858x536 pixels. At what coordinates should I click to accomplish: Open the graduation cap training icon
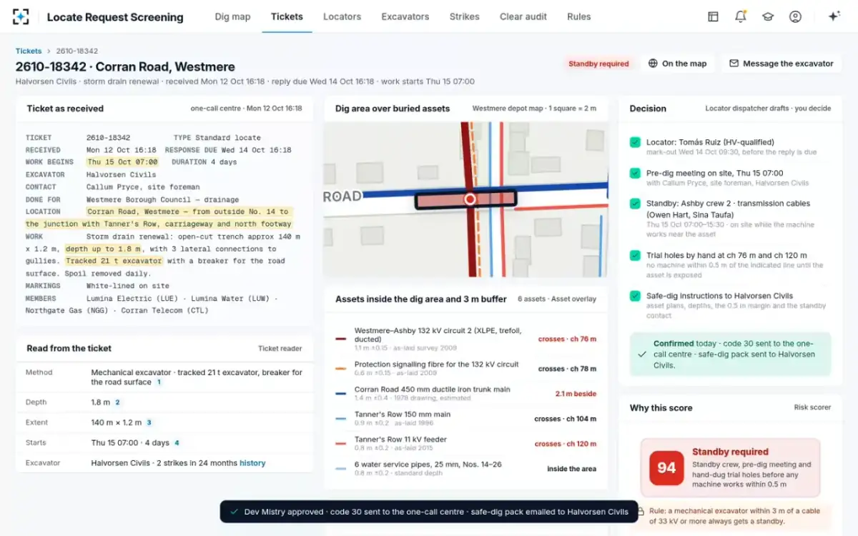(x=768, y=16)
